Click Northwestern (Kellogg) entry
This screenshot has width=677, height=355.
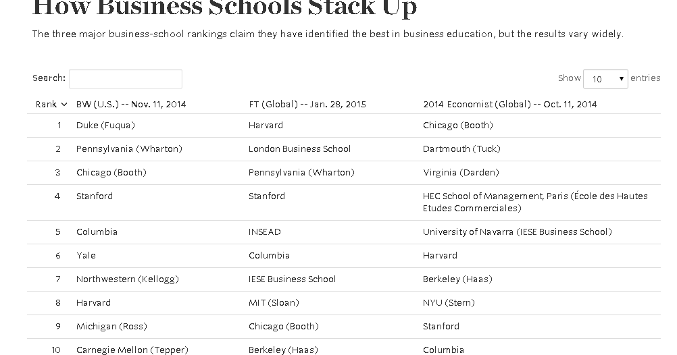click(x=127, y=279)
